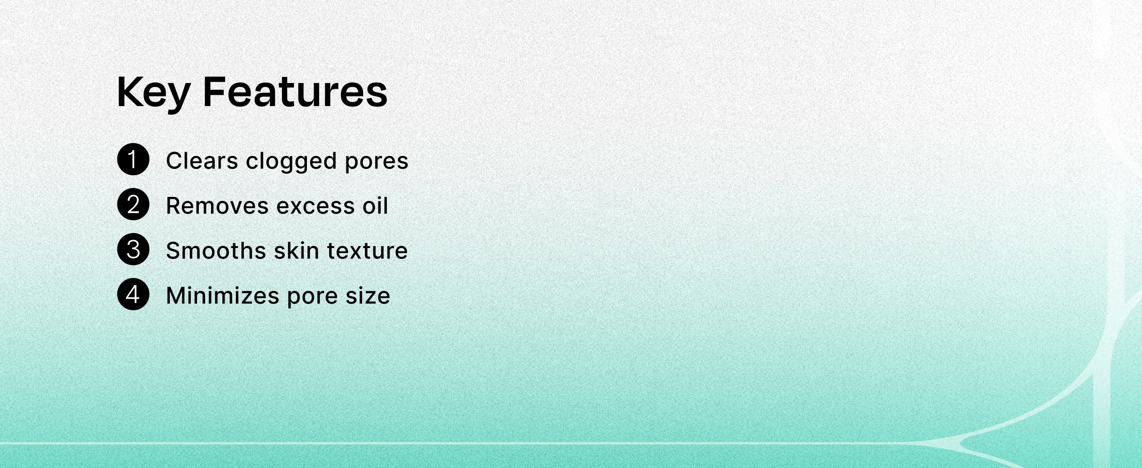Click the word "Features" in the heading

coord(295,92)
